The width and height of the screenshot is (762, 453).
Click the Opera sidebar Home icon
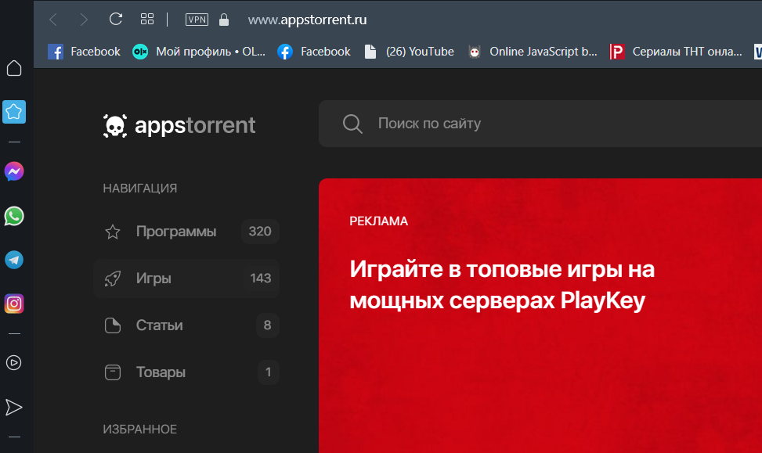tap(14, 68)
